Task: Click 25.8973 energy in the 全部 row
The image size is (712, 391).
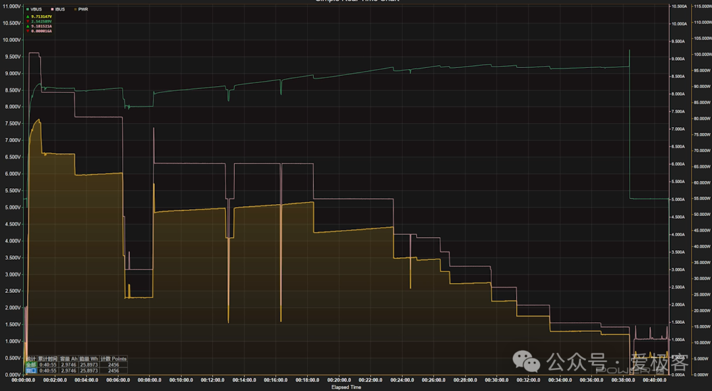Action: [x=89, y=365]
